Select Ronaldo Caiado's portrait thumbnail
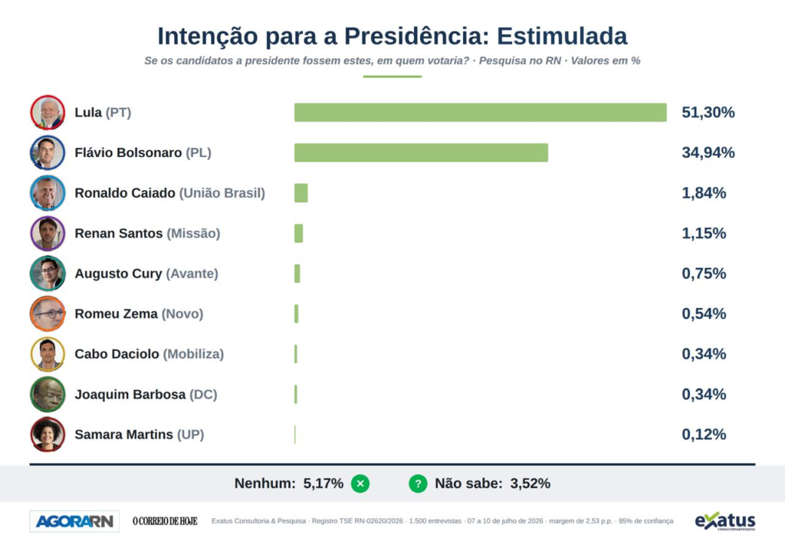 point(48,193)
